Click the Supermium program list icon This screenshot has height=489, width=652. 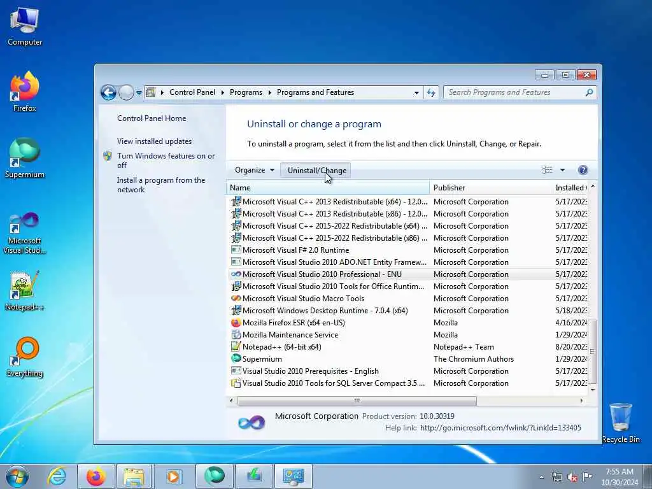pyautogui.click(x=236, y=358)
